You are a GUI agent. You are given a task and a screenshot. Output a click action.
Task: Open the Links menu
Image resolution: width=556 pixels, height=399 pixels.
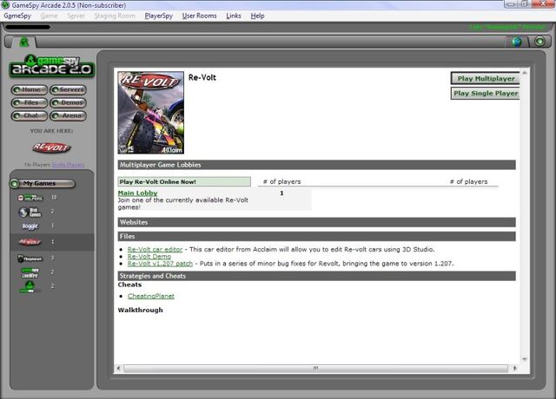coord(234,16)
